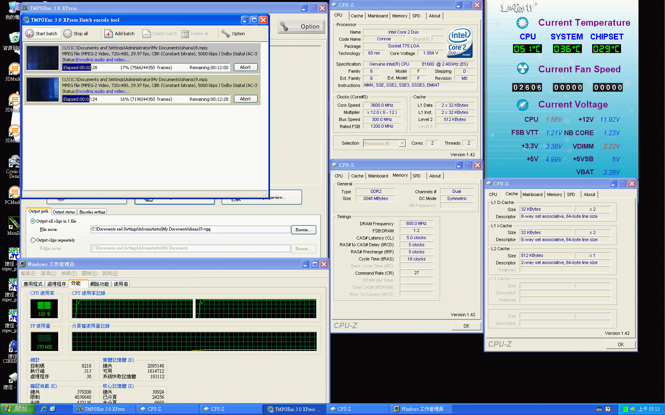Open Memory tab in the Cache CPU-Z window
Viewport: 665px width, 415px height.
[554, 194]
